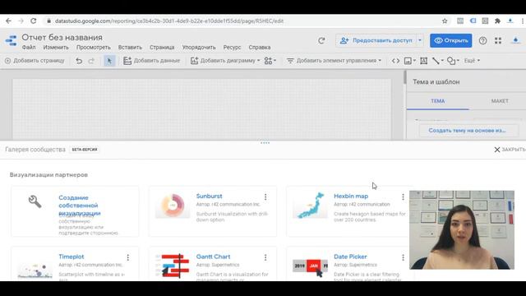526x296 pixels.
Task: Insert a text box
Action: 424,61
